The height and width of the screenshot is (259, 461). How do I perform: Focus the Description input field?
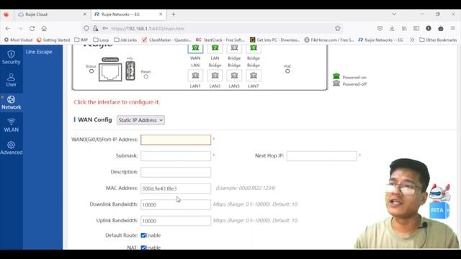pos(176,172)
